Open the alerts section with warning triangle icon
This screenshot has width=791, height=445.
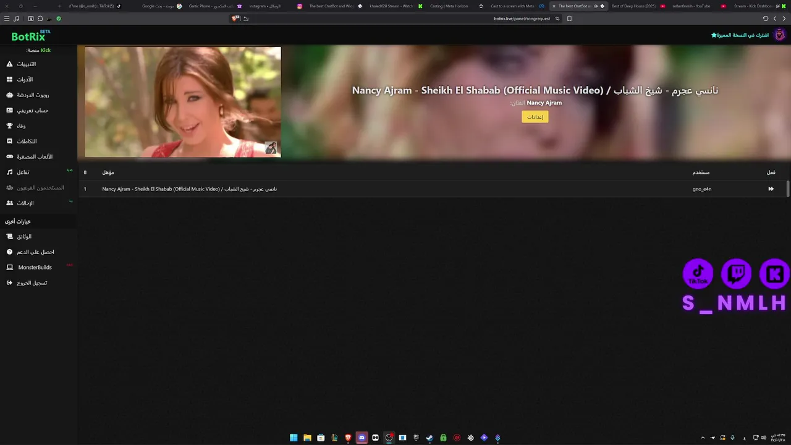[21, 64]
